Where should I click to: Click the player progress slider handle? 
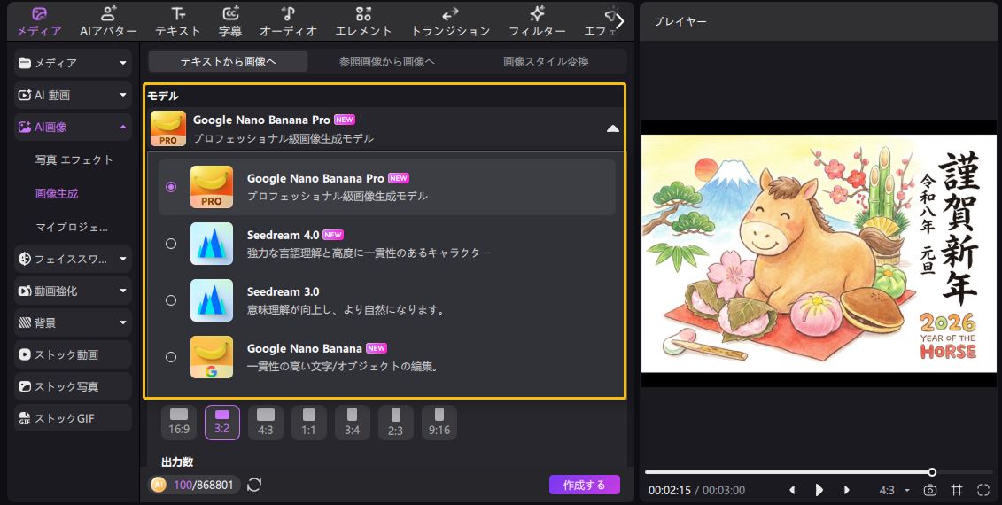[x=932, y=472]
